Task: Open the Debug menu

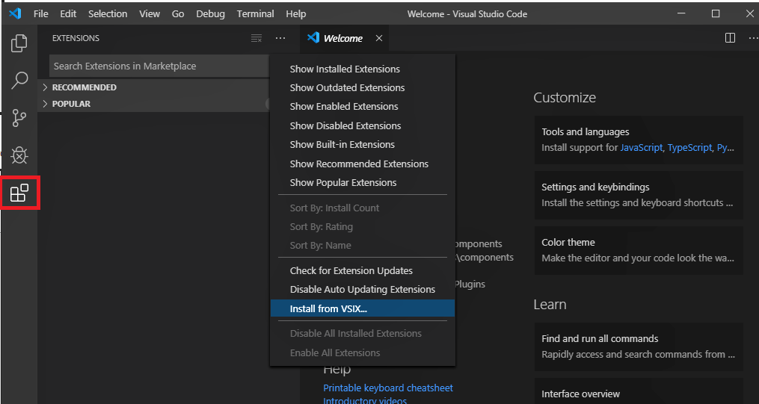Action: point(211,14)
